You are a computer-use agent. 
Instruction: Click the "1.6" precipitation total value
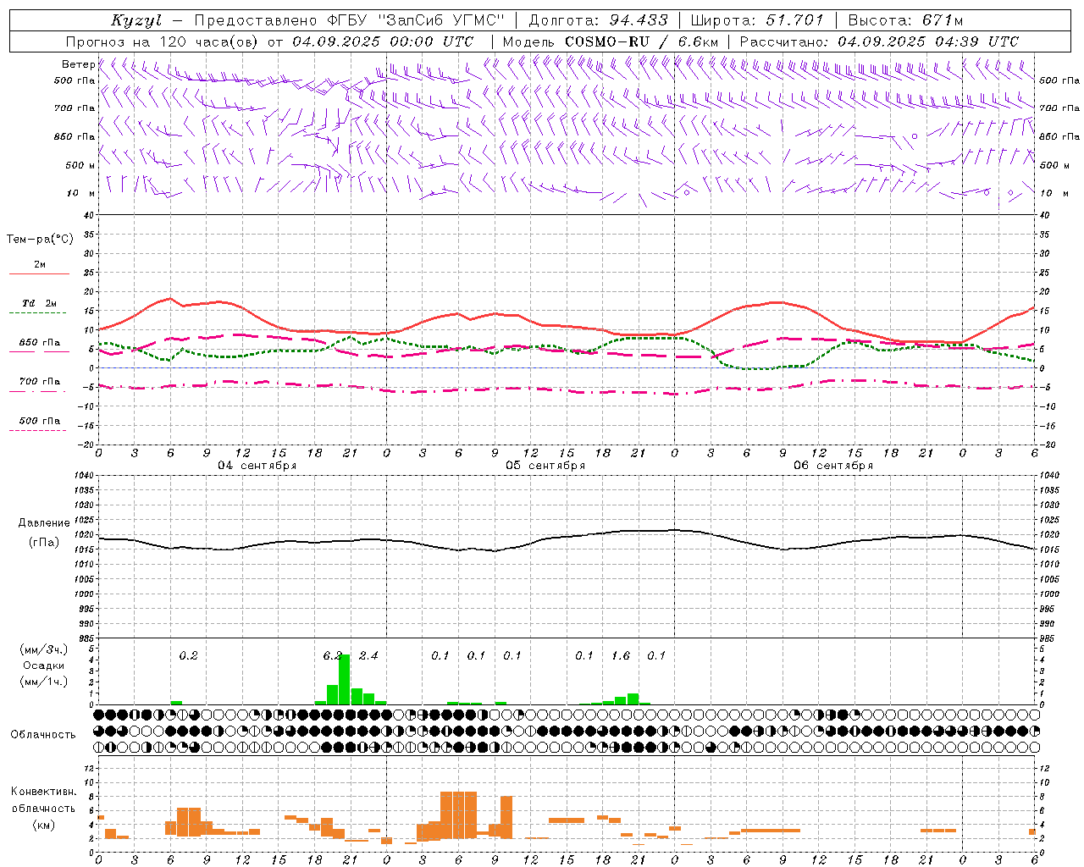click(621, 655)
